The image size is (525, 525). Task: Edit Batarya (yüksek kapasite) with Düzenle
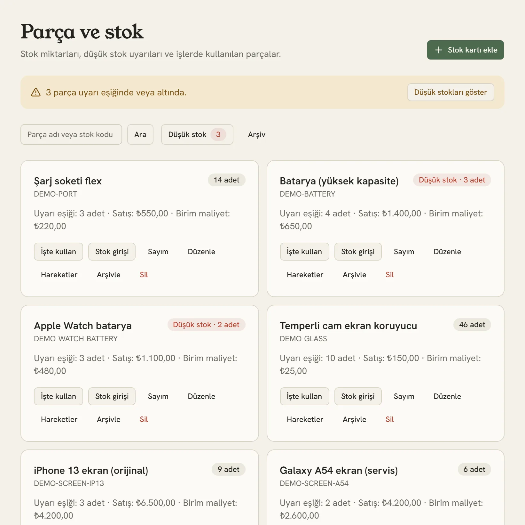pos(447,252)
